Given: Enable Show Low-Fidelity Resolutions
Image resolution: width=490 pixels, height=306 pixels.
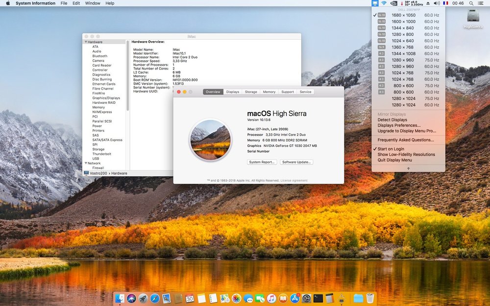Looking at the screenshot, I should (x=406, y=154).
